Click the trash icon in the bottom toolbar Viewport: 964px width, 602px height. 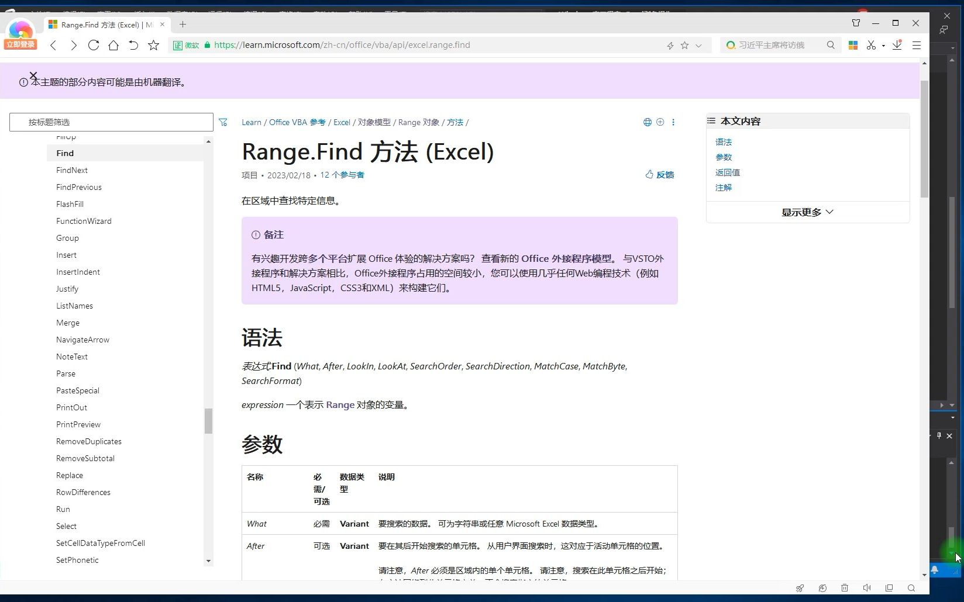click(x=845, y=588)
